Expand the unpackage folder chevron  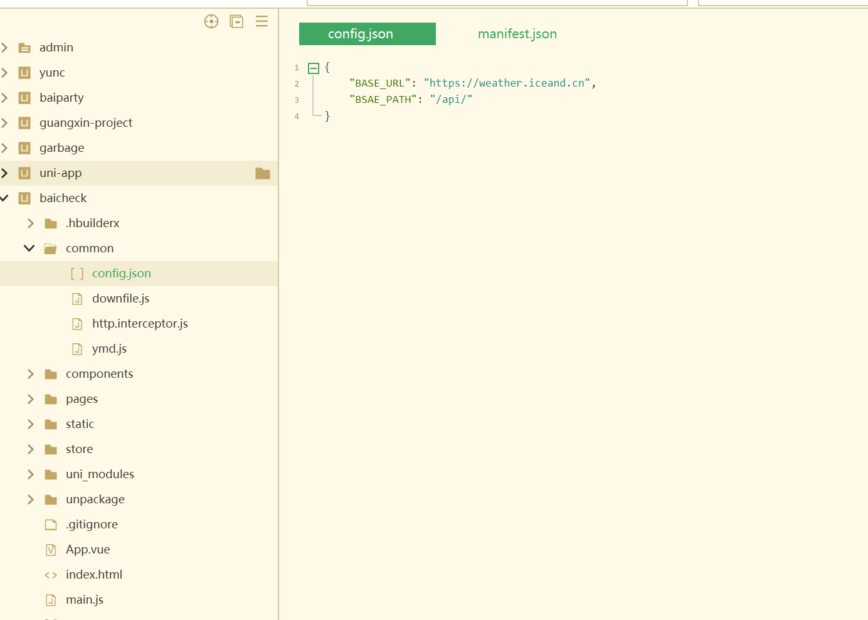[x=30, y=500]
